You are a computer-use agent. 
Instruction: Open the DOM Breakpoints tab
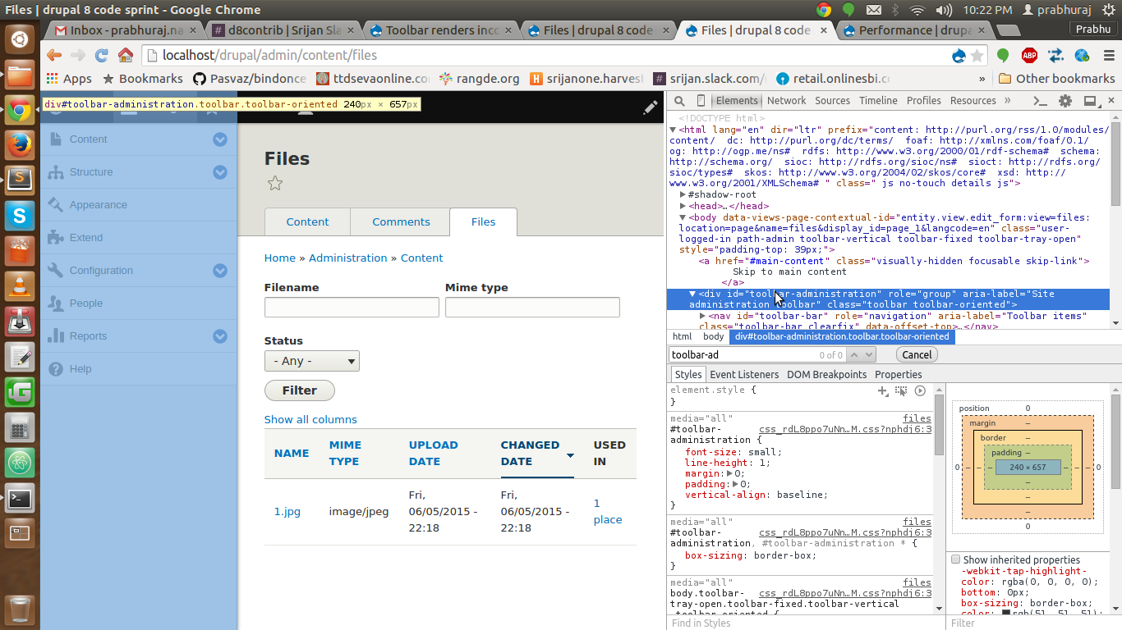click(826, 375)
